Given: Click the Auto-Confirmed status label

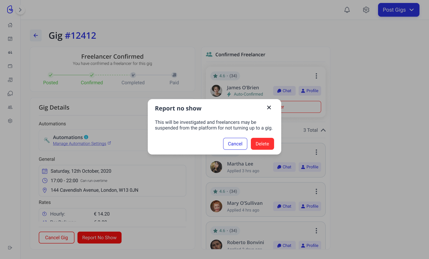Looking at the screenshot, I should 248,94.
